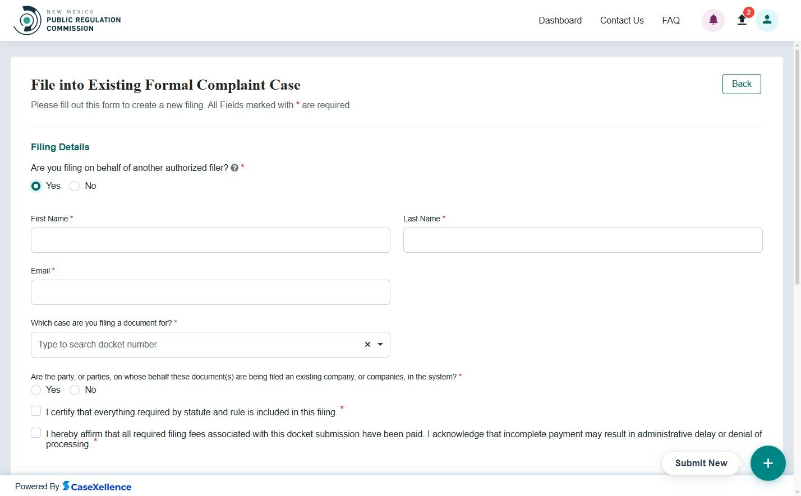Focus the Email input field
Screen dimensions: 801x496
click(x=210, y=292)
